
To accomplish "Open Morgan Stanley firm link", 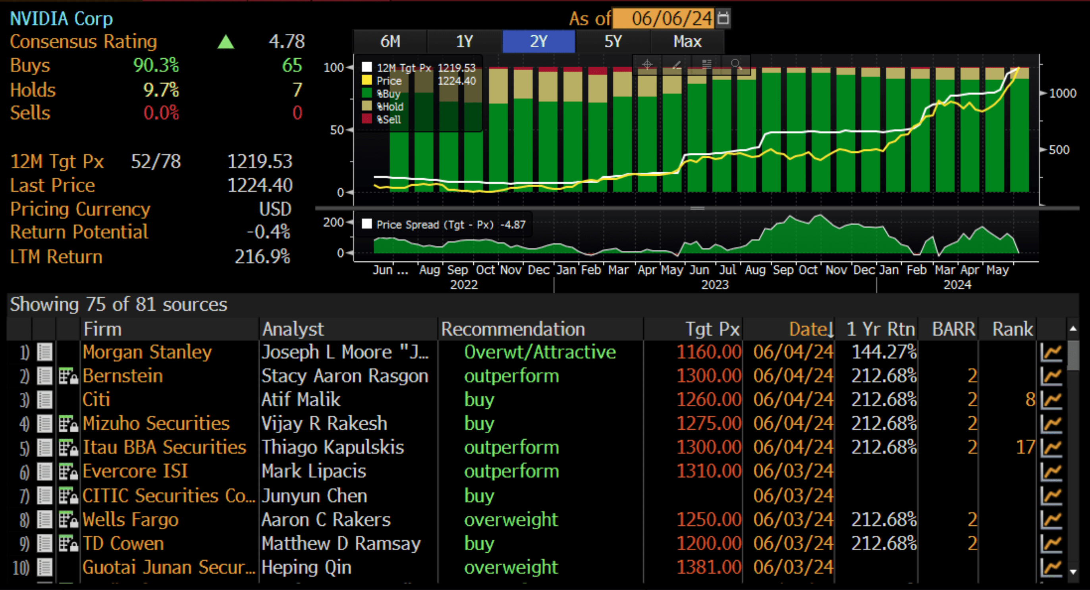I will (147, 352).
